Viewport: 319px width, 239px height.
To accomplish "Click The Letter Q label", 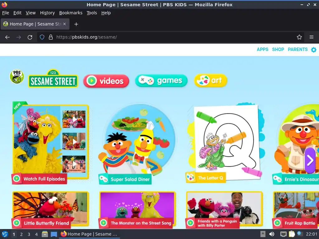I will tap(211, 178).
